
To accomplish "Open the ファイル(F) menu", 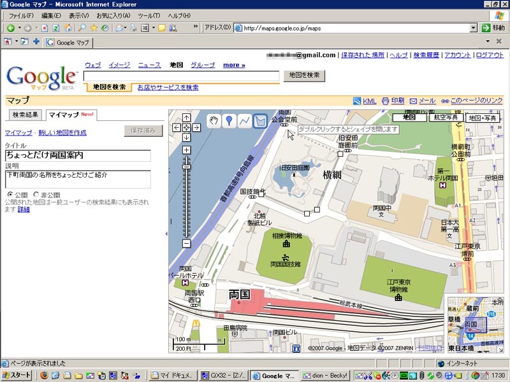I will pyautogui.click(x=21, y=15).
